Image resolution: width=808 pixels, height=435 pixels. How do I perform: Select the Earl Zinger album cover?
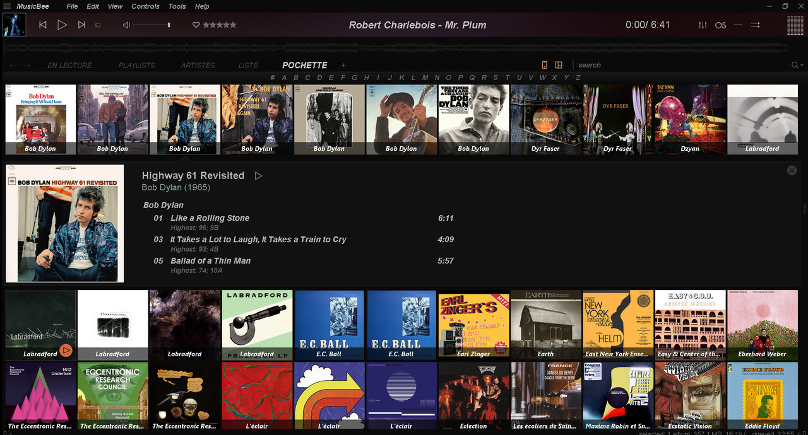pyautogui.click(x=473, y=325)
